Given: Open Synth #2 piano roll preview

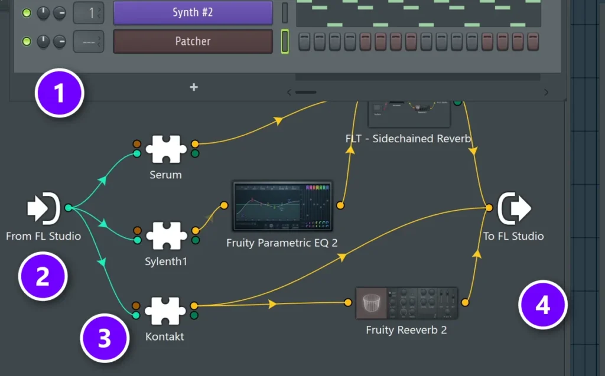Looking at the screenshot, I should pyautogui.click(x=419, y=13).
